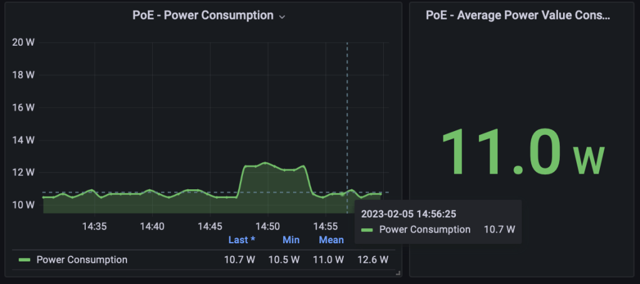Click the PoE - Power Consumption panel title

(x=202, y=16)
